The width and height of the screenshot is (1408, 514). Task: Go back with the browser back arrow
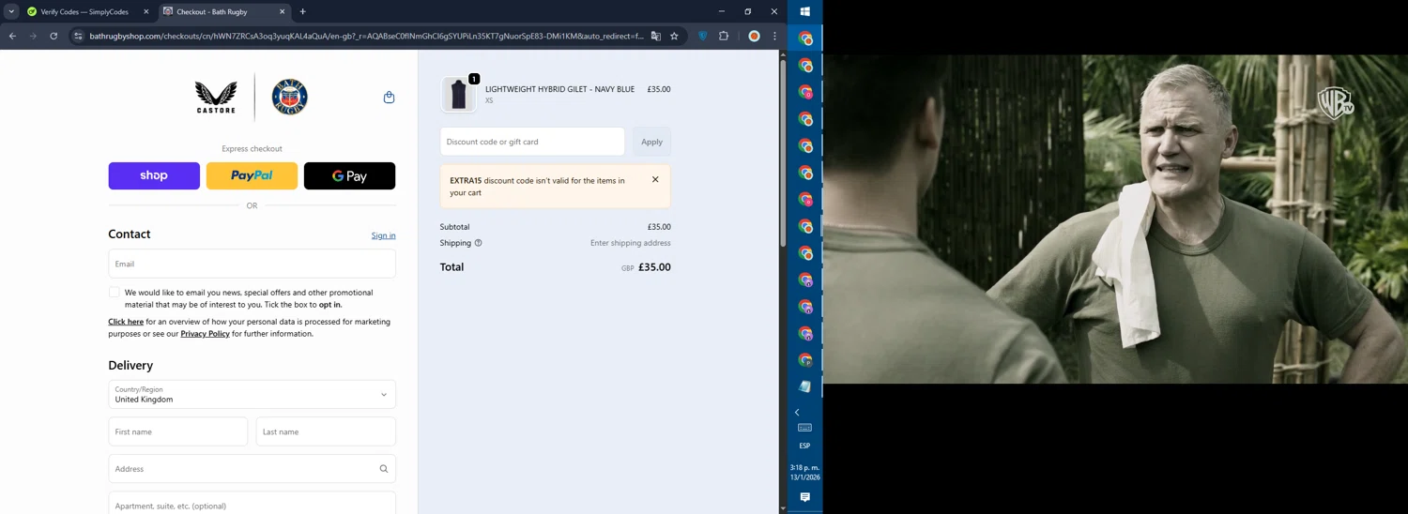click(x=12, y=36)
